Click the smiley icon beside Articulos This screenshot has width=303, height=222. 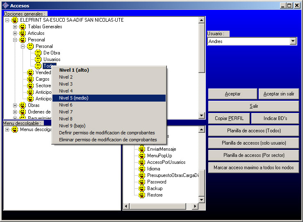click(23, 33)
